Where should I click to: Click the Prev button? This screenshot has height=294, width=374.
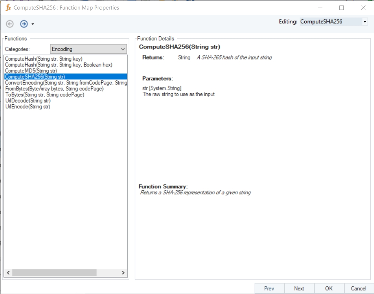click(x=269, y=288)
